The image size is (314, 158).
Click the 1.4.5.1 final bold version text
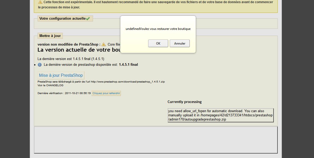128,65
